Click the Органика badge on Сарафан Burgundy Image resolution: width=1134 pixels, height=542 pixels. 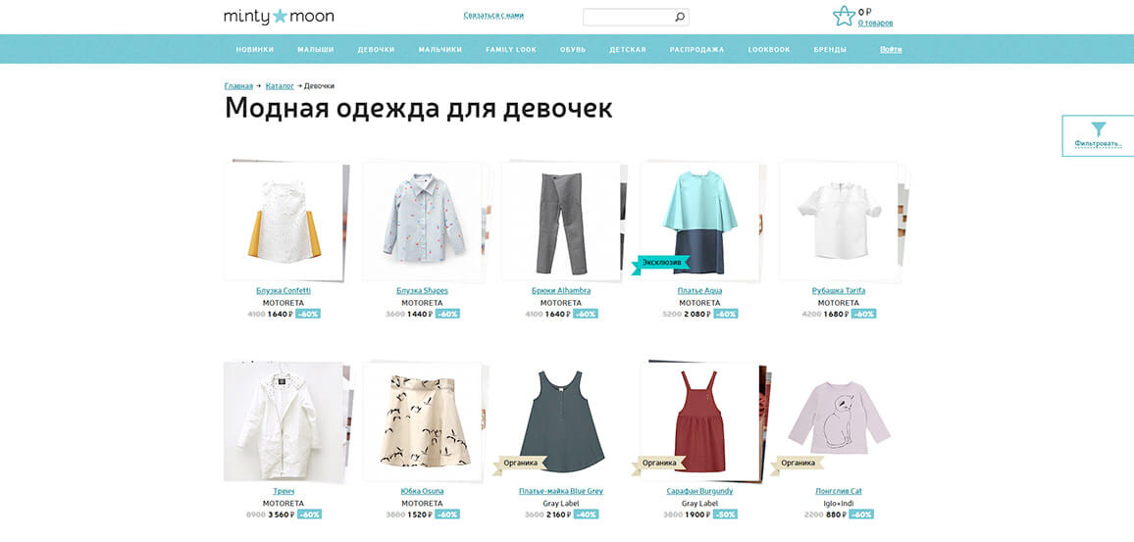pos(658,464)
